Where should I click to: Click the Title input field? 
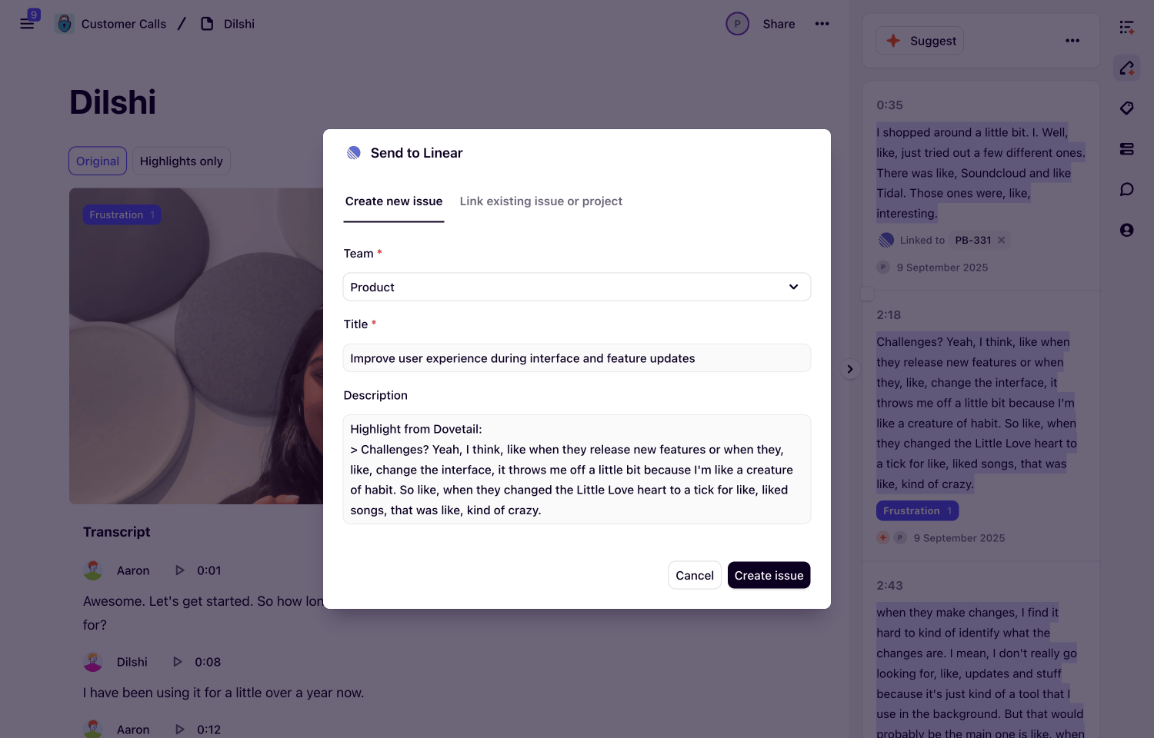[577, 358]
